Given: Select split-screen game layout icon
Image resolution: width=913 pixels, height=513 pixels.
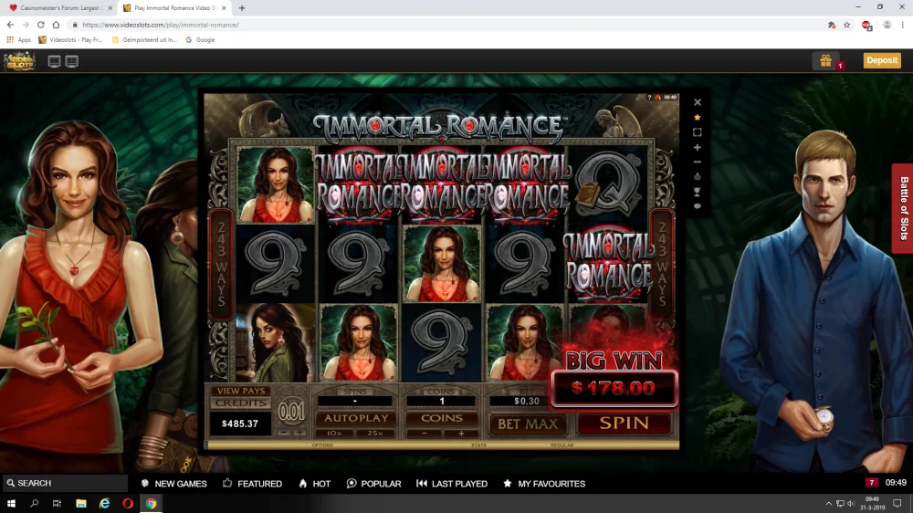Looking at the screenshot, I should [x=71, y=61].
